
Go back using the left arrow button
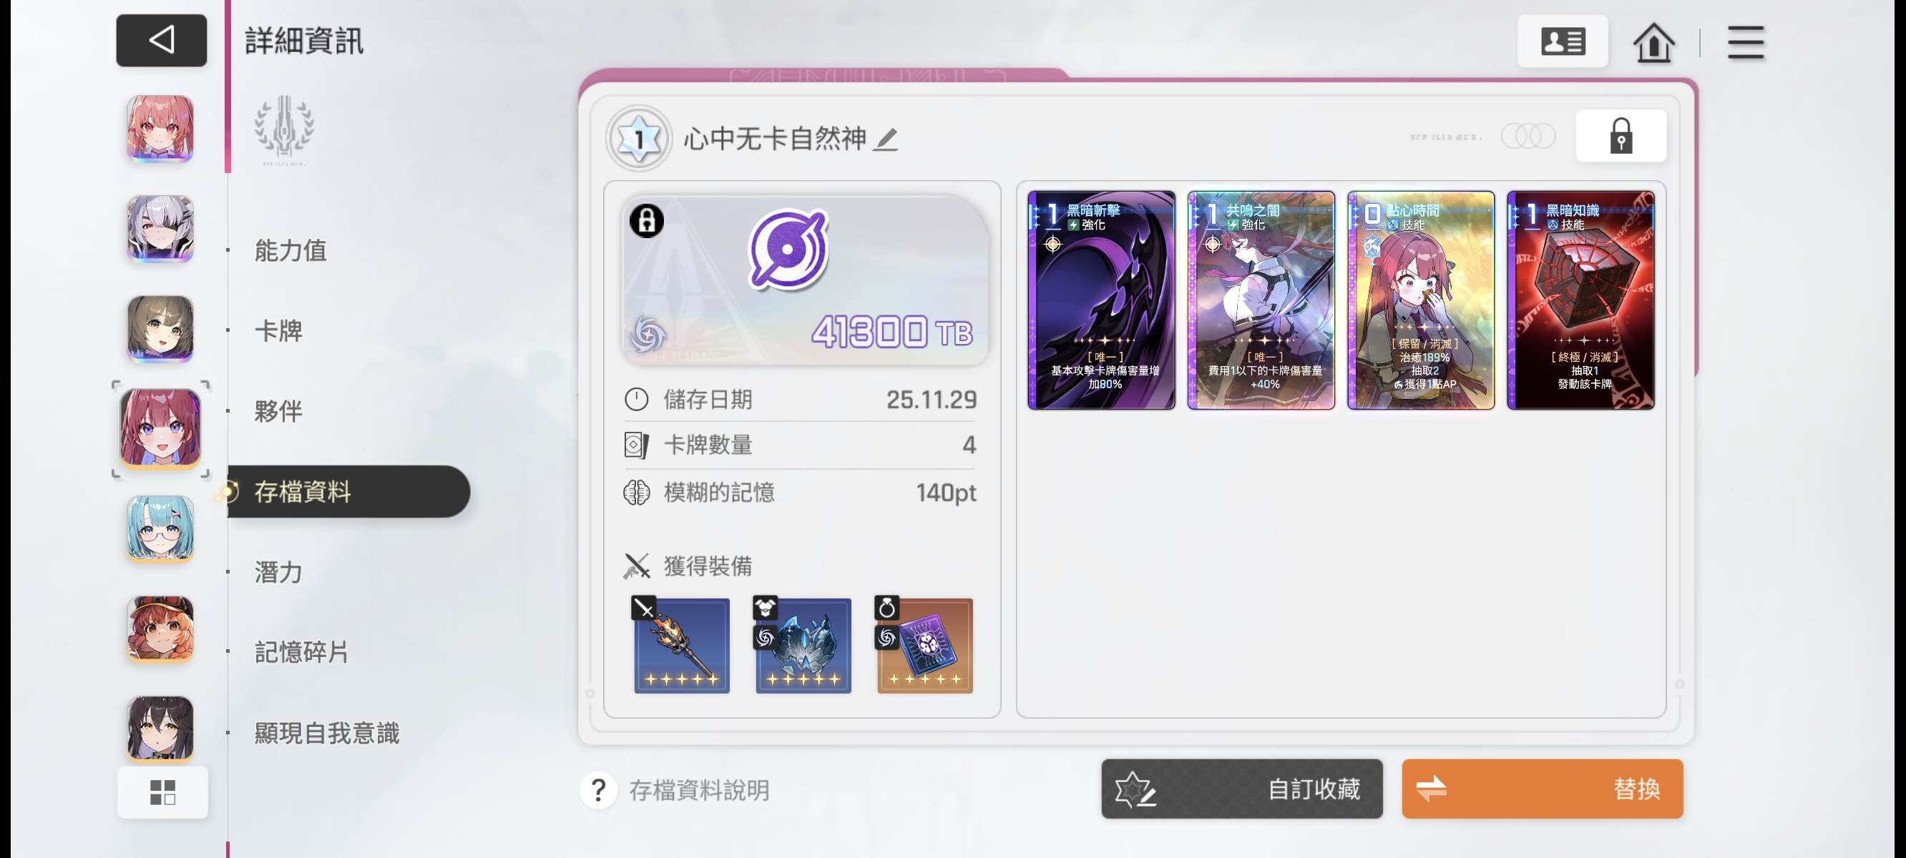pyautogui.click(x=161, y=40)
